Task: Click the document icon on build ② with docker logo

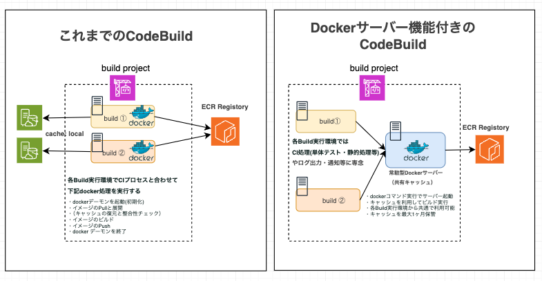Action: coord(97,142)
